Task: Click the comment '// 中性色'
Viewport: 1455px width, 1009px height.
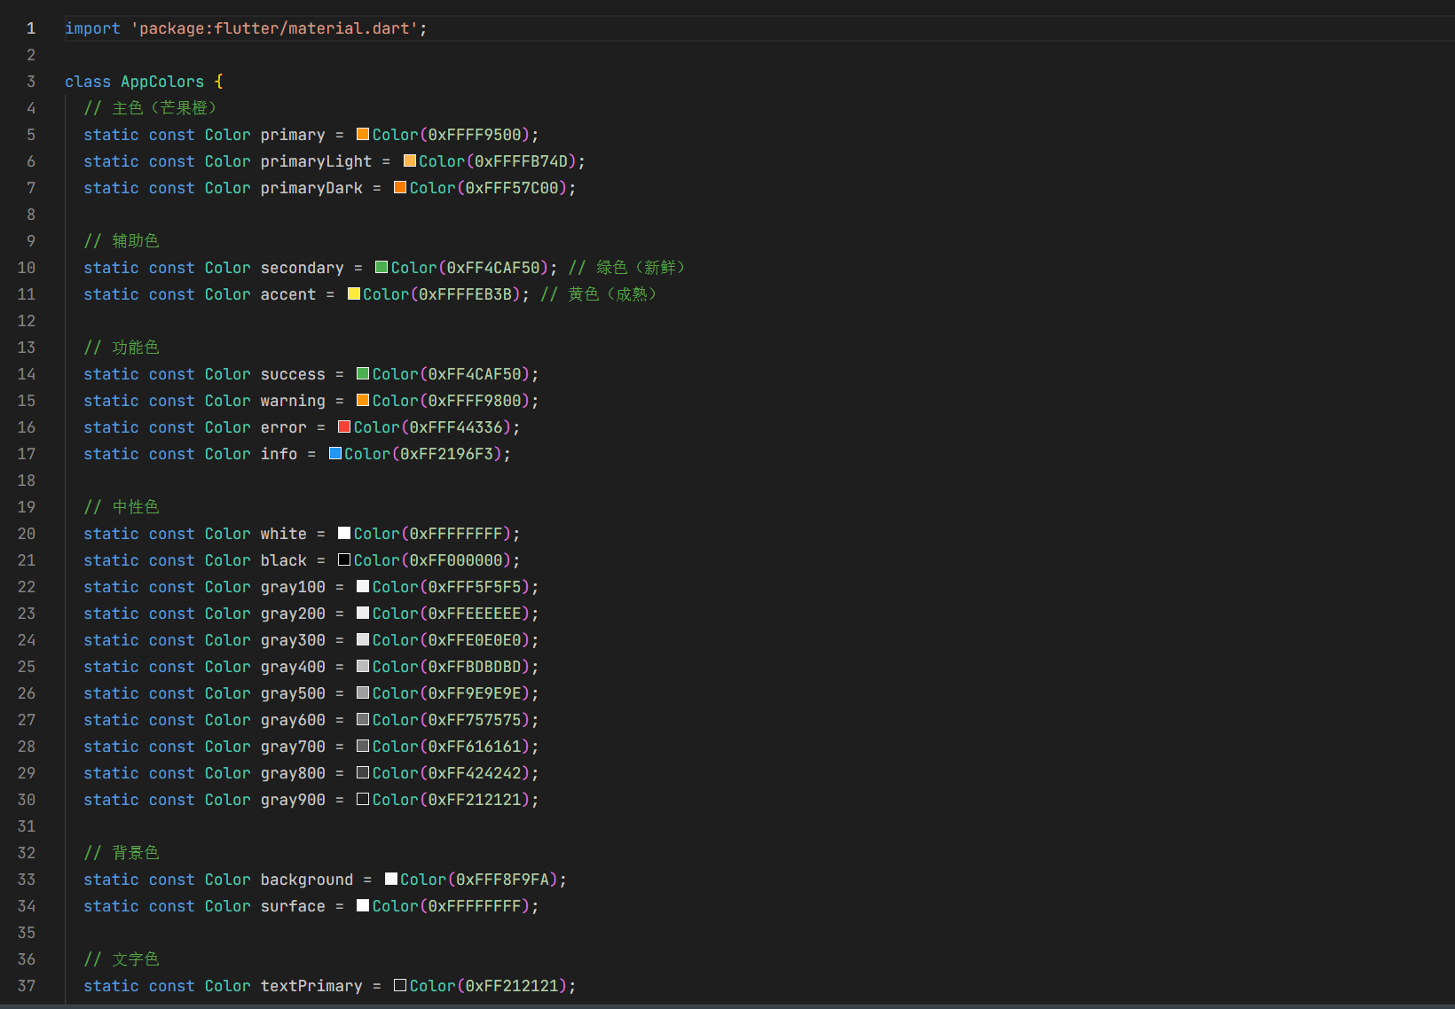Action: coord(122,507)
